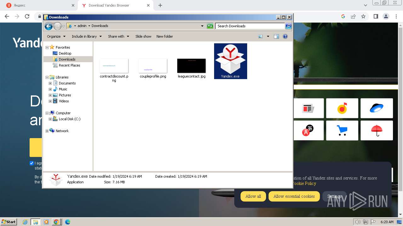This screenshot has width=403, height=226.
Task: Open the Chrome side panel
Action: 376,16
